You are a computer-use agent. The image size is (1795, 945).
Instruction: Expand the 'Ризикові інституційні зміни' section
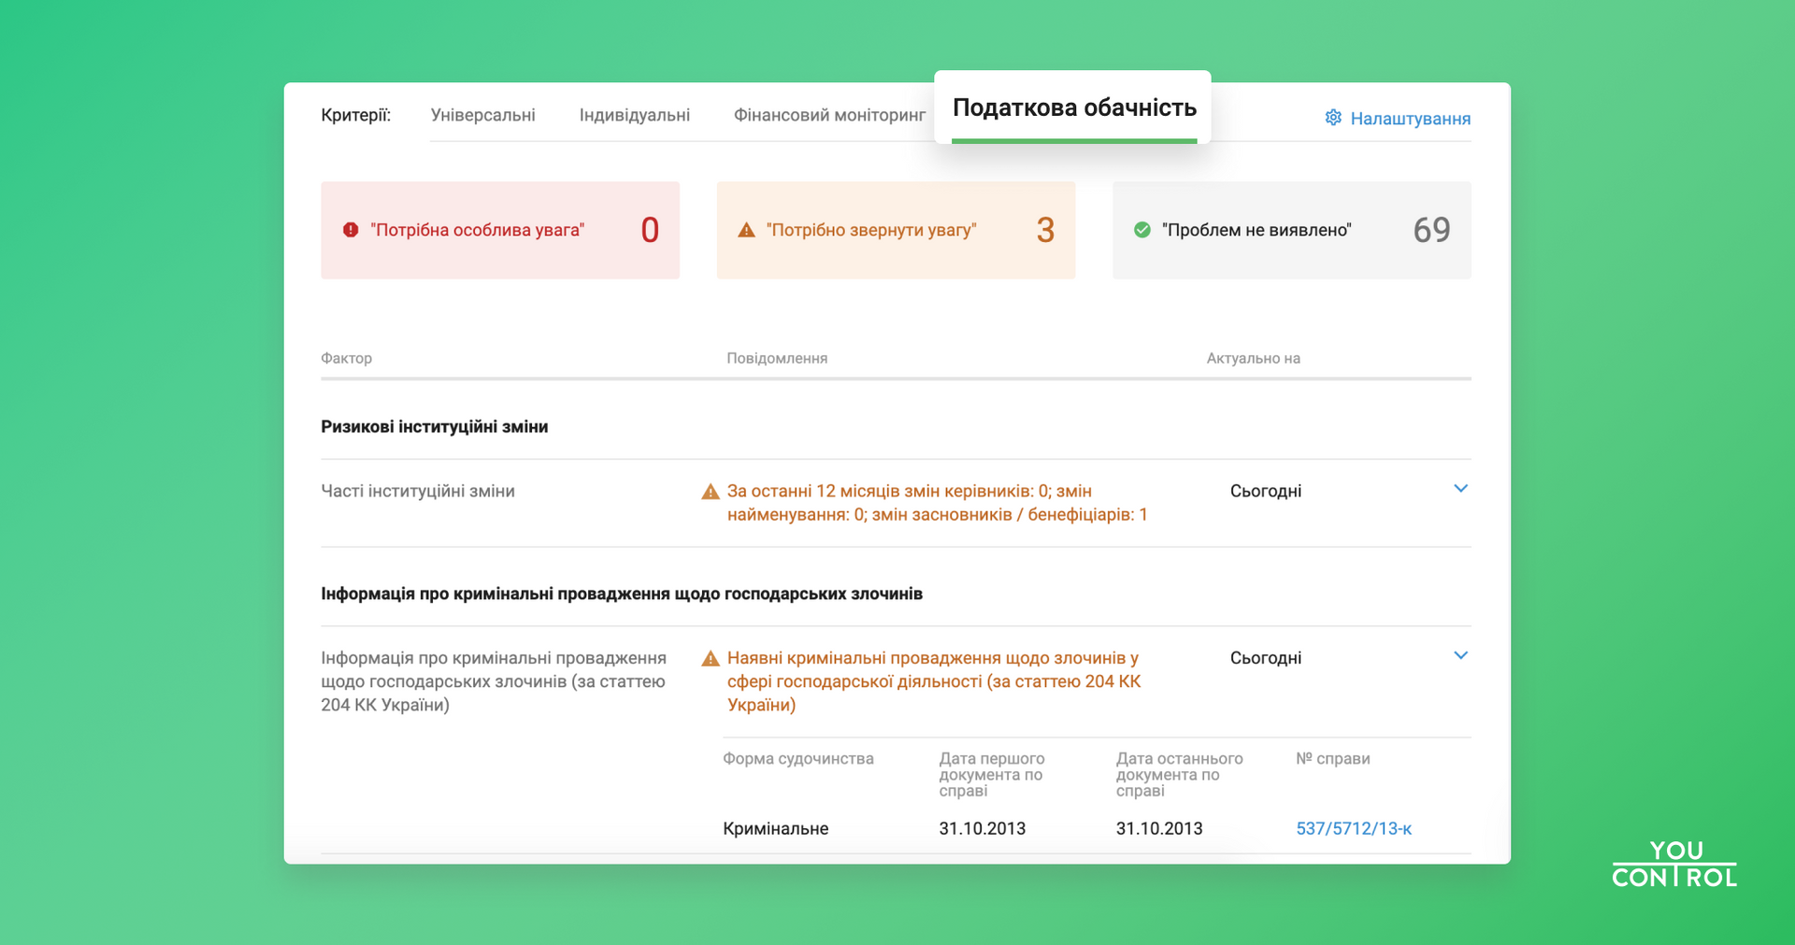[x=435, y=425]
